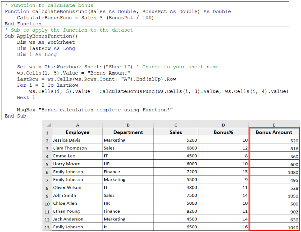Screen dimensions: 301x232
Task: Select row 13 header
Action: coord(47,227)
